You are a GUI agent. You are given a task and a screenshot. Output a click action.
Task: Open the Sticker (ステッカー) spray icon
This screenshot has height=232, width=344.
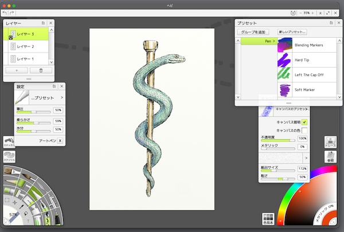click(x=9, y=141)
